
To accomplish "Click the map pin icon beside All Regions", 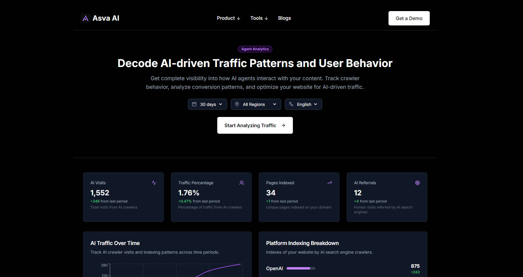I will coord(237,104).
